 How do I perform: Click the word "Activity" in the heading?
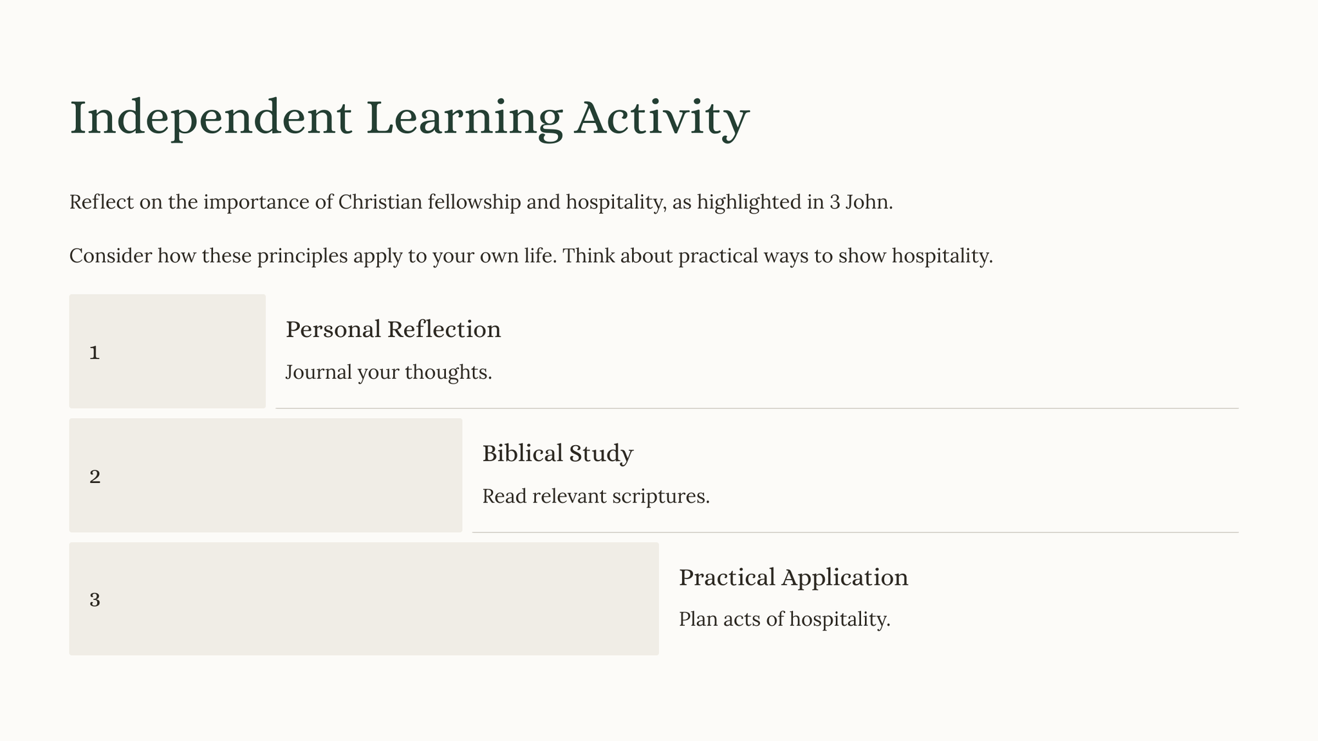tap(662, 118)
